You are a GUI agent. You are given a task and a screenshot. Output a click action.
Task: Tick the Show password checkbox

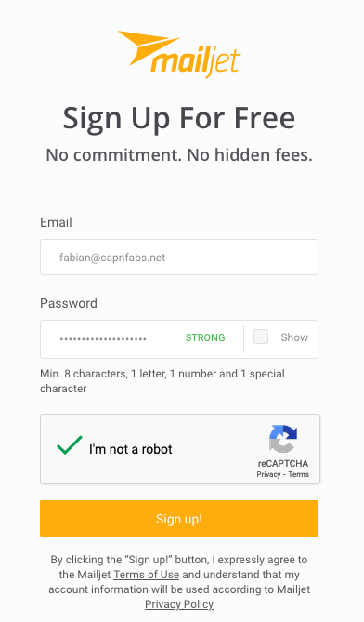pos(261,337)
